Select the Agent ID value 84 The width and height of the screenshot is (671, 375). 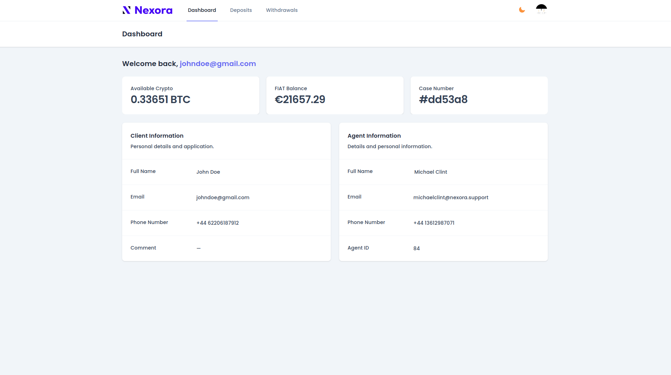417,248
